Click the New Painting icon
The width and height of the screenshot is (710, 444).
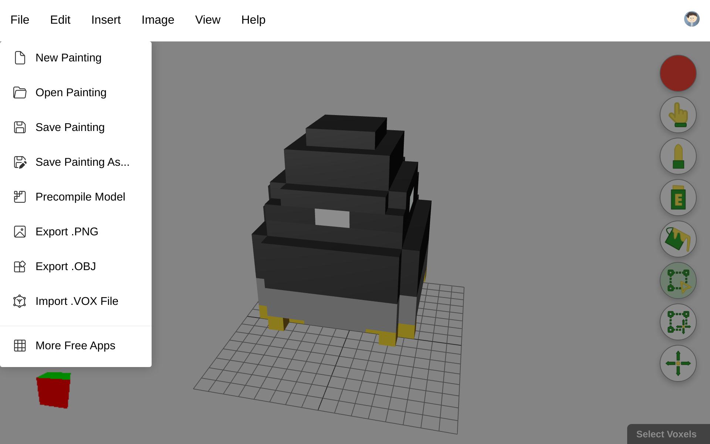(x=20, y=58)
